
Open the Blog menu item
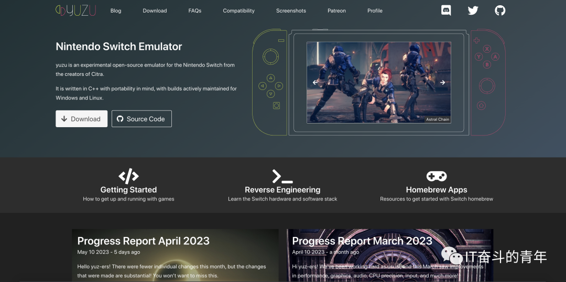[x=116, y=11]
